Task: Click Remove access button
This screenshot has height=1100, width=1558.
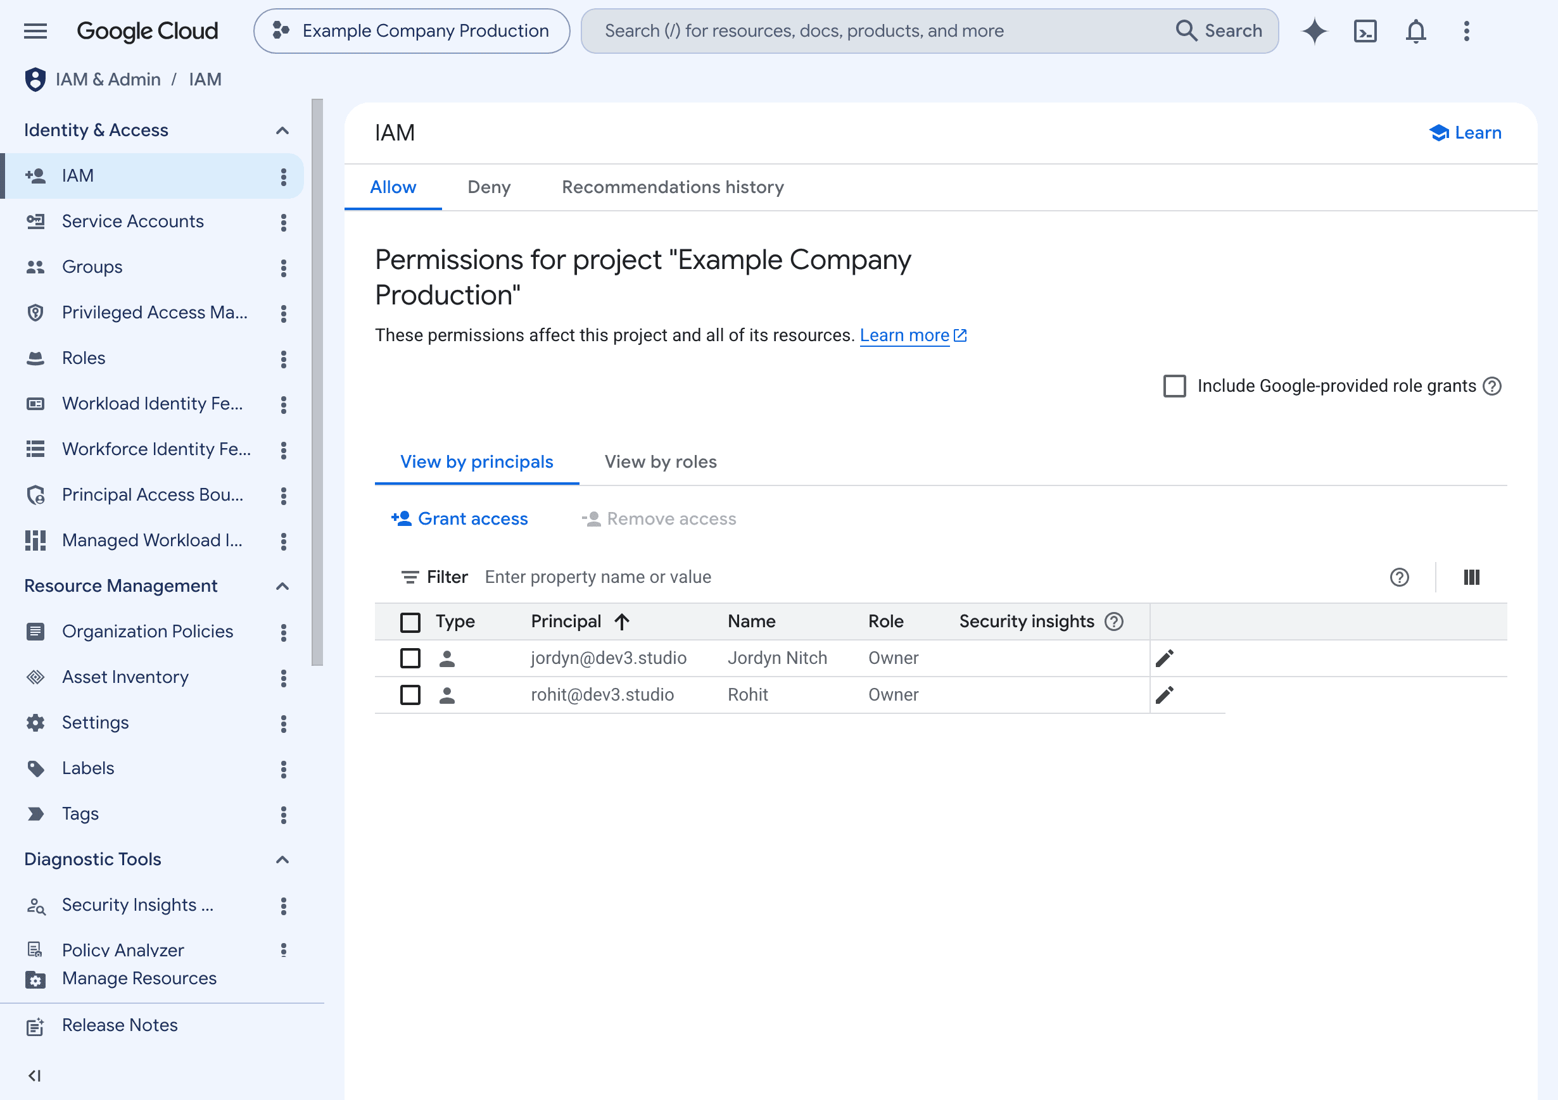Action: click(x=659, y=519)
